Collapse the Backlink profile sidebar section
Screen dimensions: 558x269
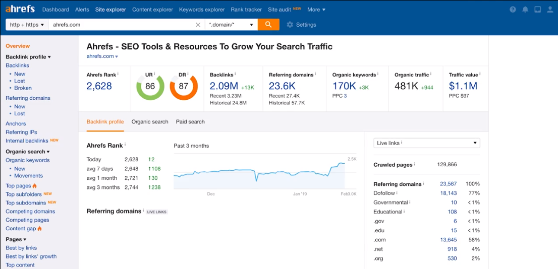(x=28, y=57)
